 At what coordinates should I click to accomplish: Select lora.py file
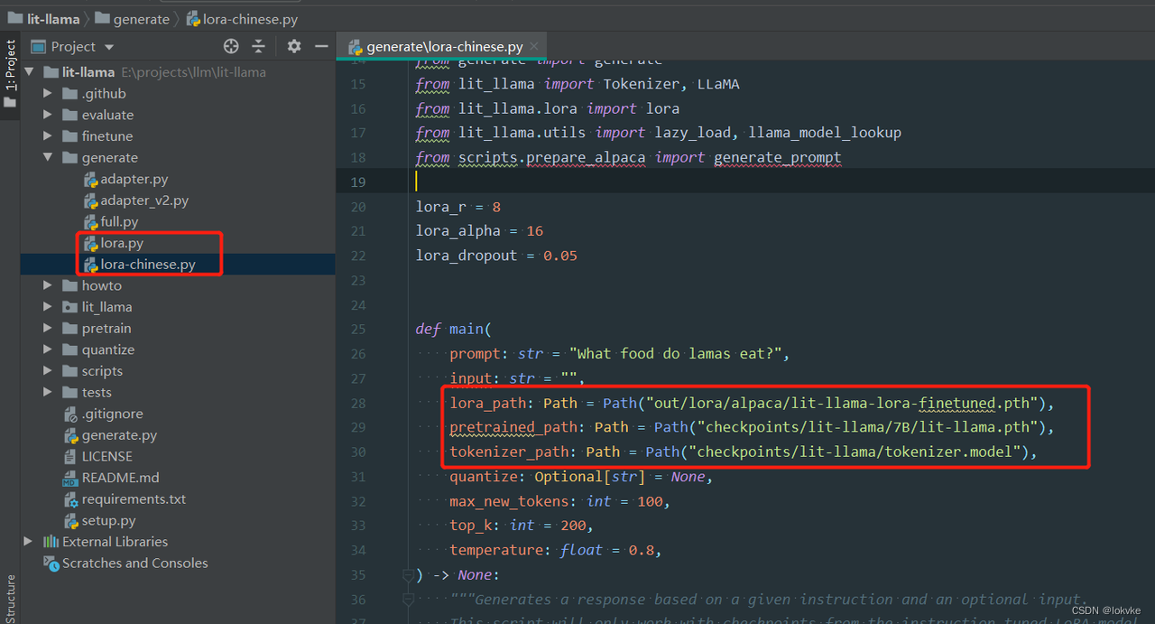(x=122, y=243)
